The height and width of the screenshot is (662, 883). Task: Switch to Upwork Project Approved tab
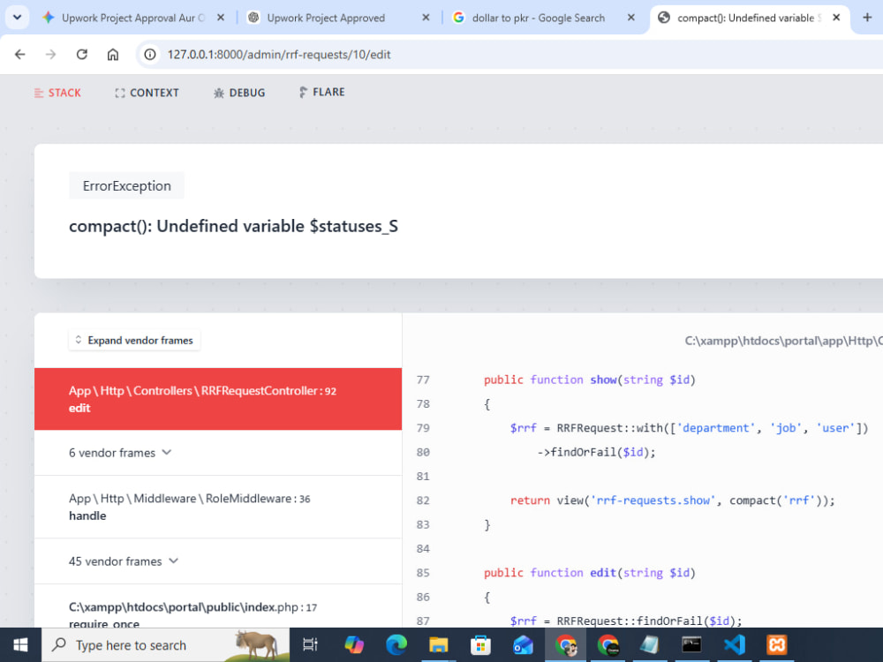338,18
